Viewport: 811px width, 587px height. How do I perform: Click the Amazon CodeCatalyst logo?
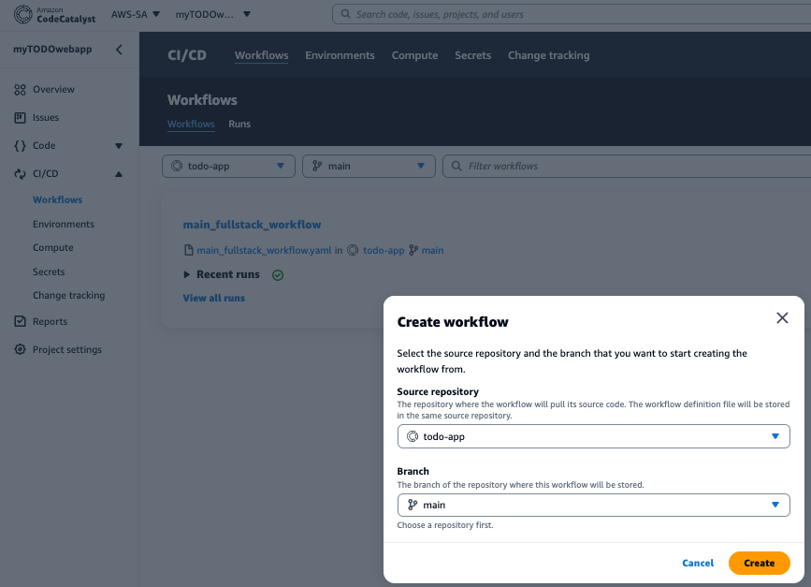(x=54, y=14)
